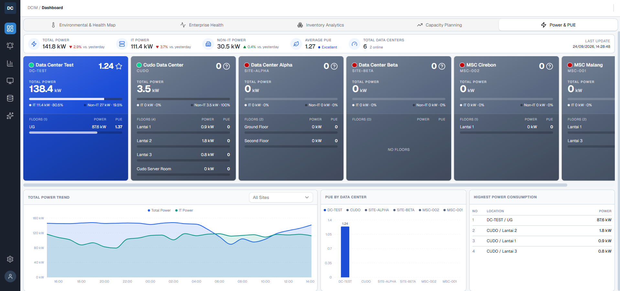Switch to Inventory Analytics tab
Screen dimensions: 620x291
click(321, 25)
